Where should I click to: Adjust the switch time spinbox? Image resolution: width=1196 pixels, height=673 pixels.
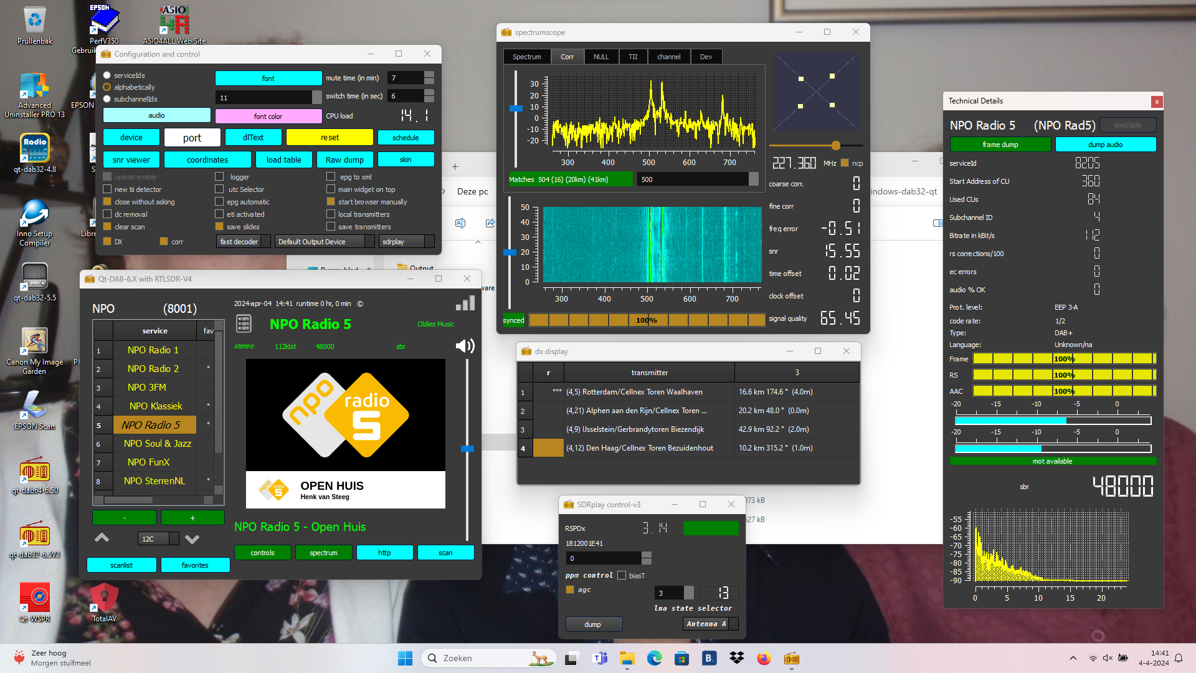click(x=411, y=96)
